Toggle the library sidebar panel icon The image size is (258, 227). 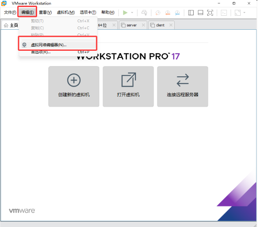point(191,13)
